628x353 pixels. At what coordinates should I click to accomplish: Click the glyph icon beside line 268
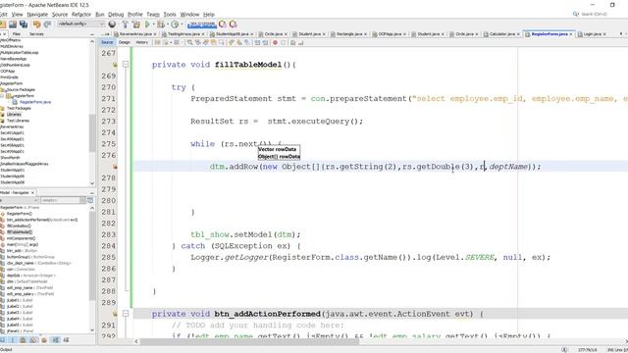pyautogui.click(x=115, y=65)
